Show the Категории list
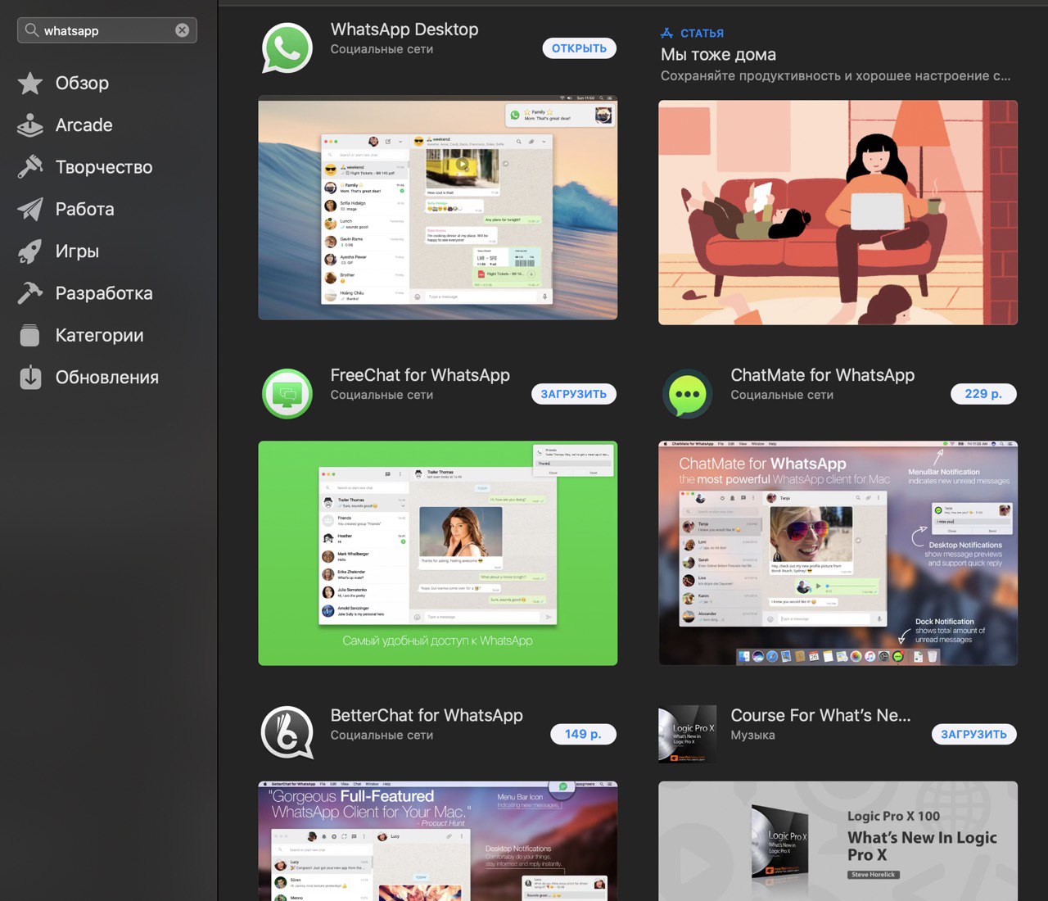The width and height of the screenshot is (1048, 901). click(x=99, y=335)
